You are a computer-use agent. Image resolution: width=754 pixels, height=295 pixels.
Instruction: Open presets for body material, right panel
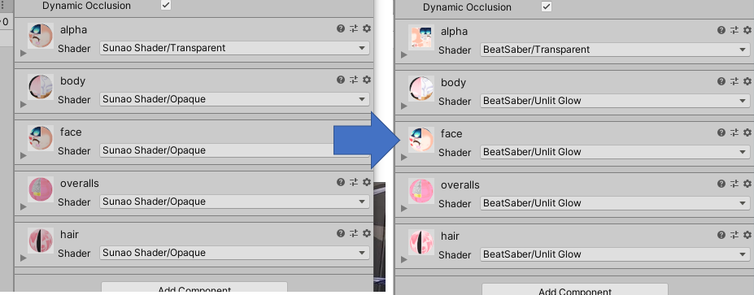point(734,82)
